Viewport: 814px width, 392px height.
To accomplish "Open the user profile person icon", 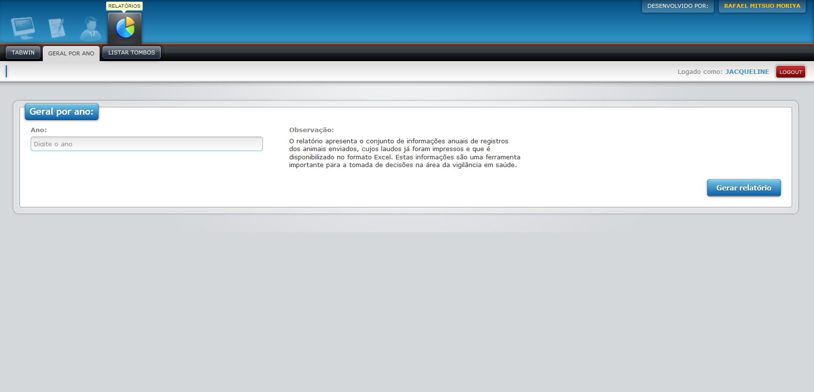I will [91, 28].
